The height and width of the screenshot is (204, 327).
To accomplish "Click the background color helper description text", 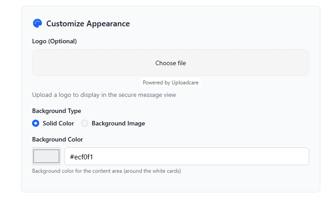I will (x=106, y=171).
